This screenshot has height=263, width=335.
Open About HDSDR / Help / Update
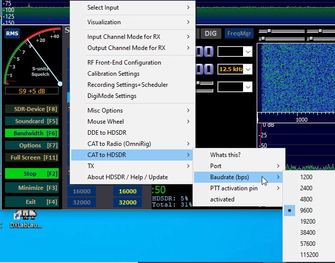(132, 177)
